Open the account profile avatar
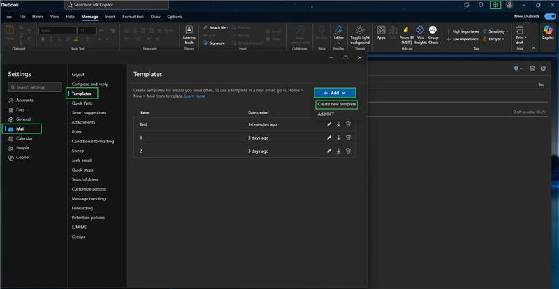The width and height of the screenshot is (559, 289). pyautogui.click(x=510, y=5)
